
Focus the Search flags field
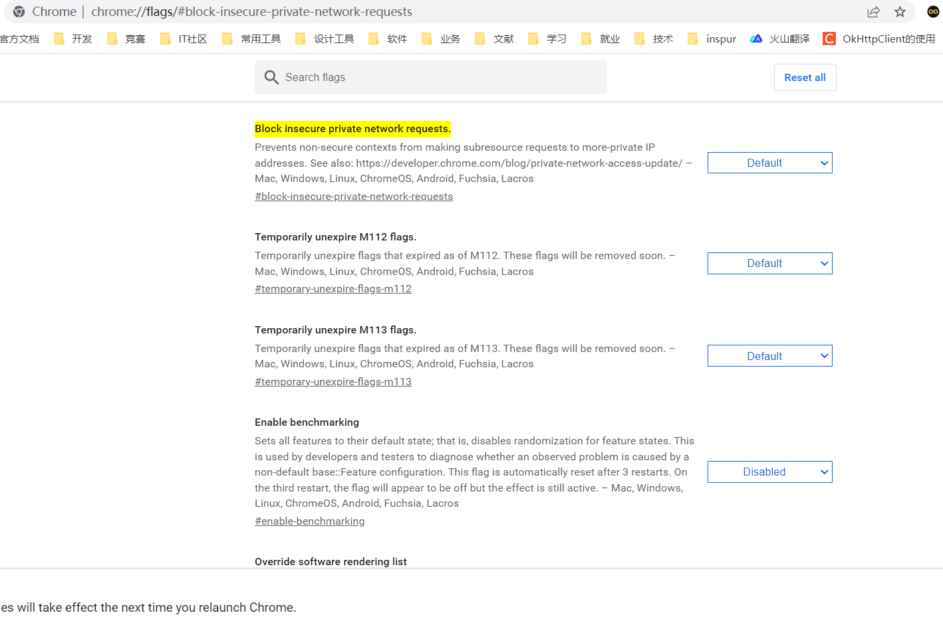pos(431,77)
